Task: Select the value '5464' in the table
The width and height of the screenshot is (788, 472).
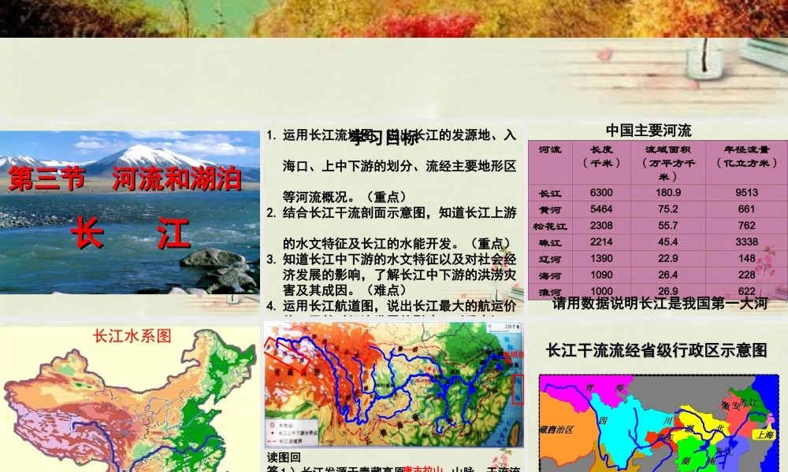Action: tap(601, 209)
